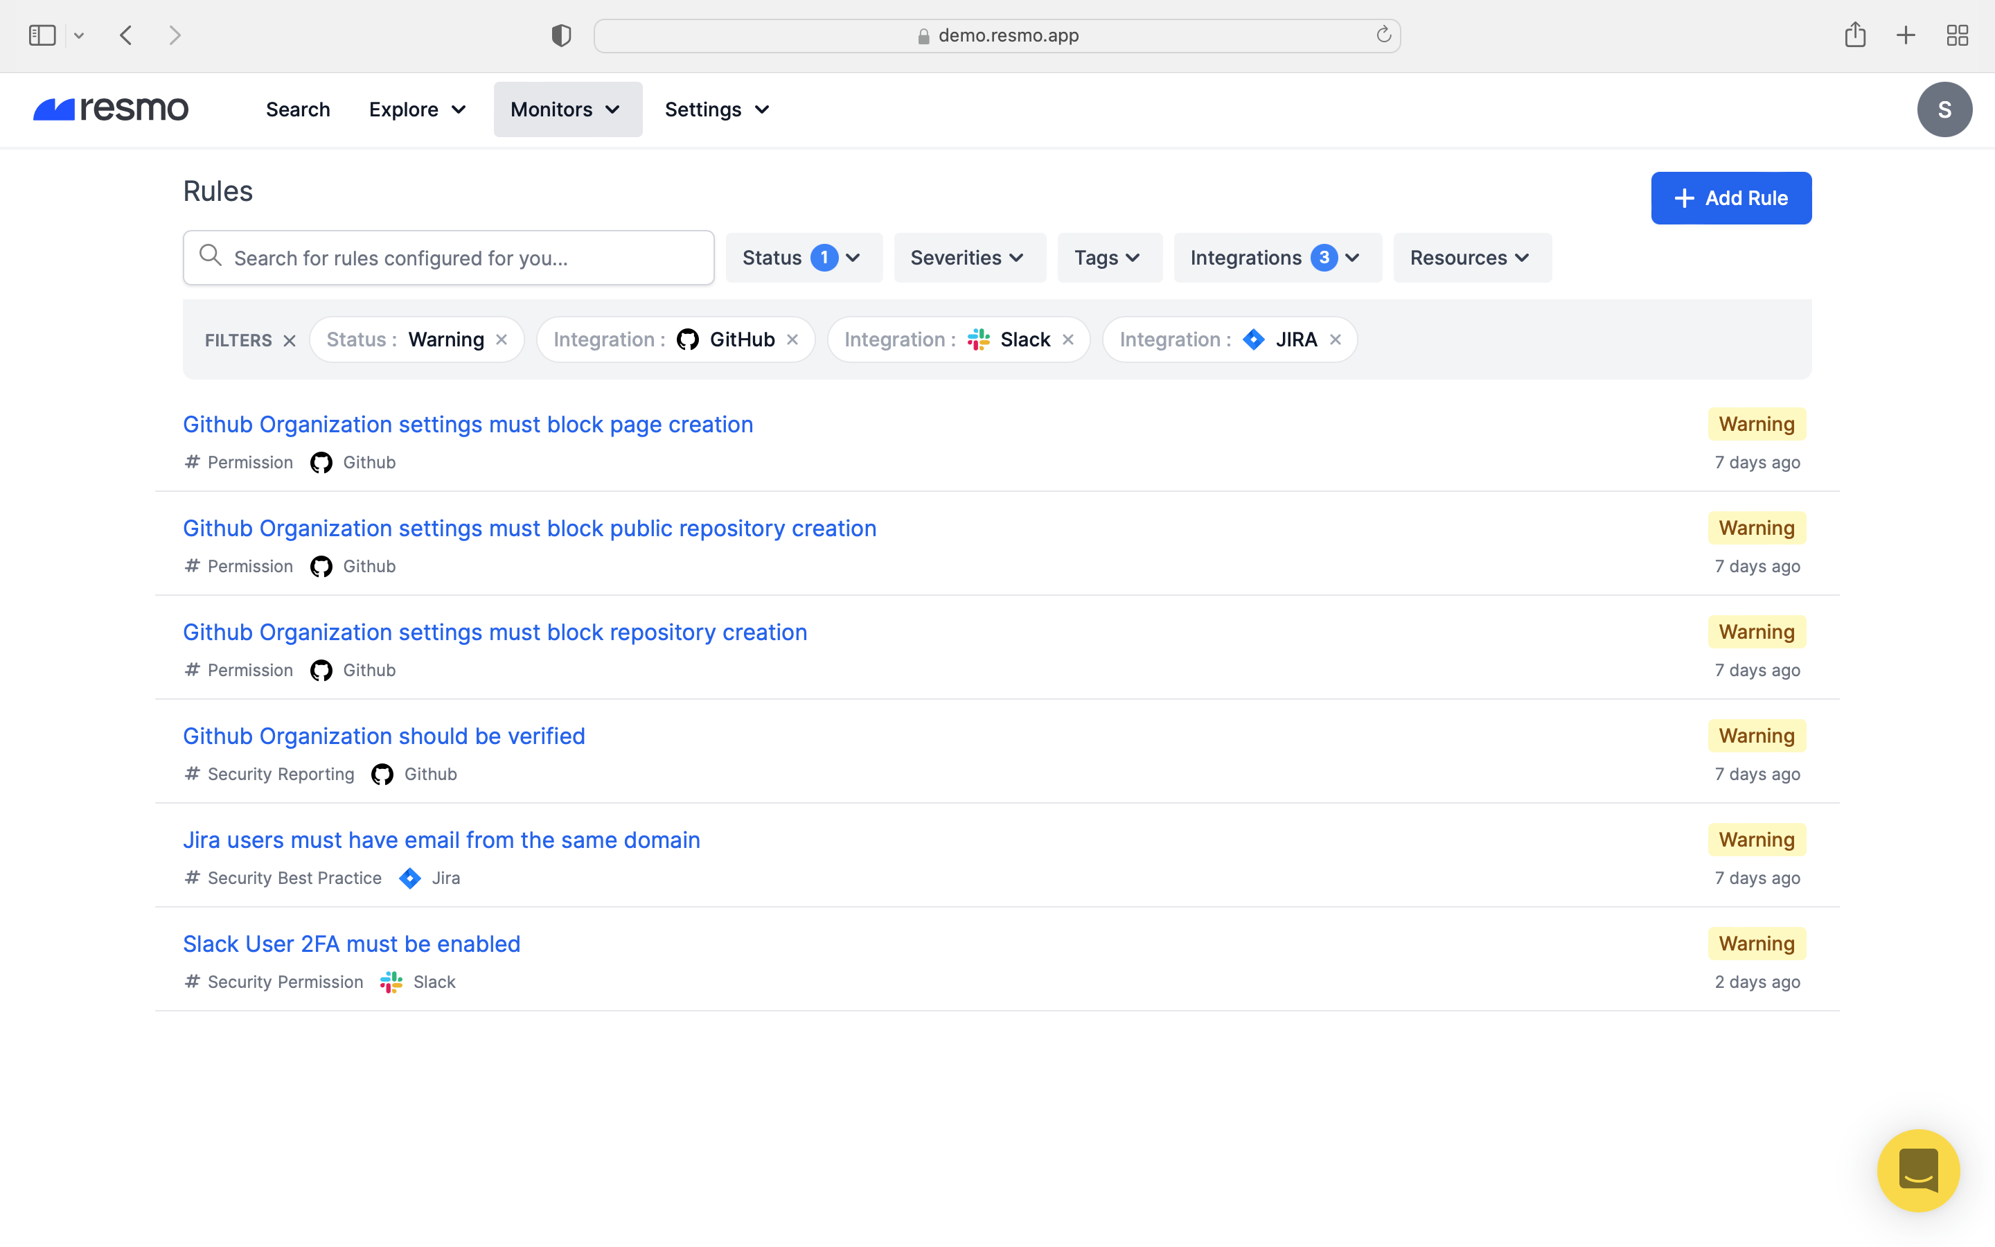Click the Add Rule button
Screen dimensions: 1995x1247
pyautogui.click(x=1730, y=198)
